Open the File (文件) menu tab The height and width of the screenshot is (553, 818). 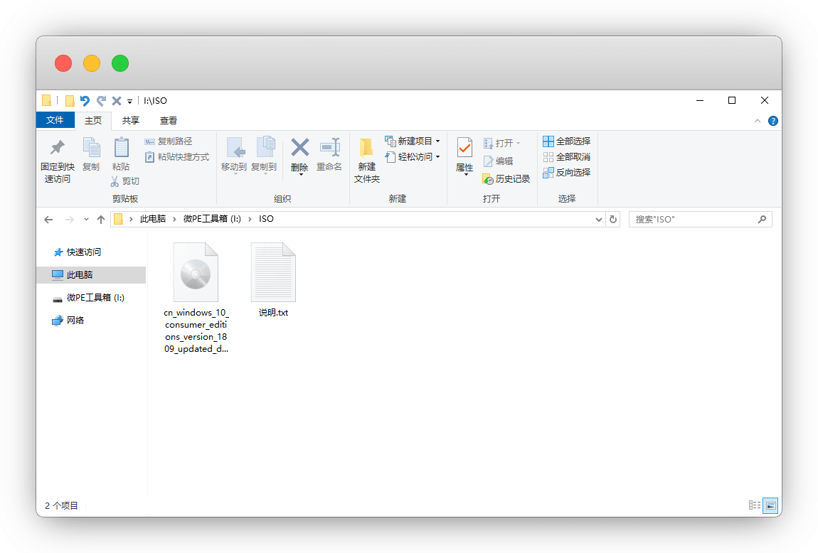[55, 121]
